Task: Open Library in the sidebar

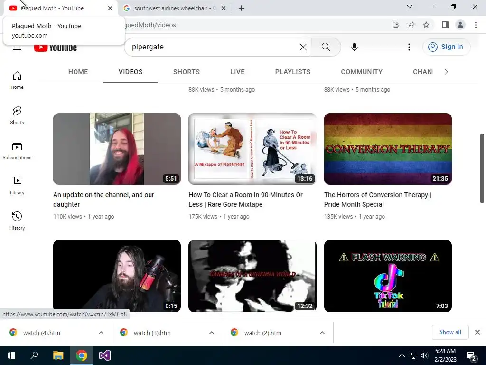Action: [x=17, y=186]
